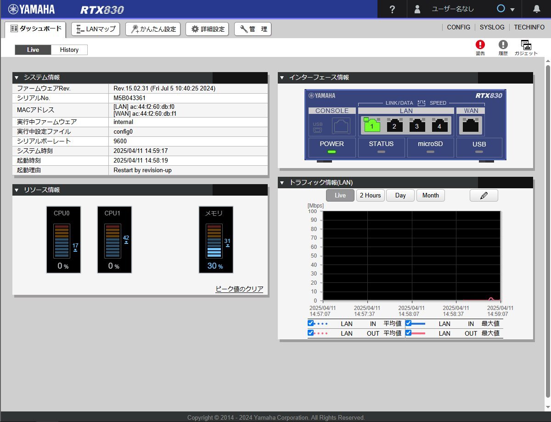Select the LAN MAC address value
551x422 pixels.
tap(144, 107)
